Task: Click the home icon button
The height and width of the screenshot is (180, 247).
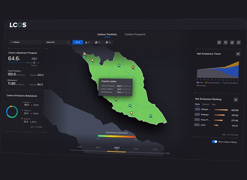Action: tap(232, 43)
